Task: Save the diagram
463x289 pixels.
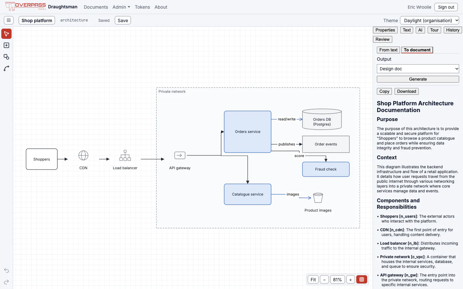Action: pyautogui.click(x=123, y=20)
